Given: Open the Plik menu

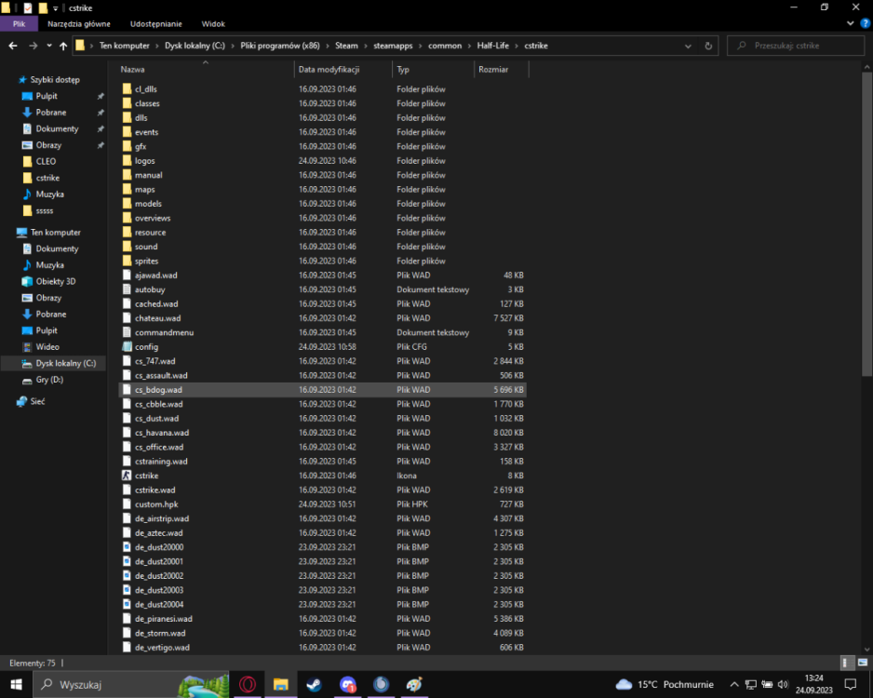Looking at the screenshot, I should click(19, 23).
